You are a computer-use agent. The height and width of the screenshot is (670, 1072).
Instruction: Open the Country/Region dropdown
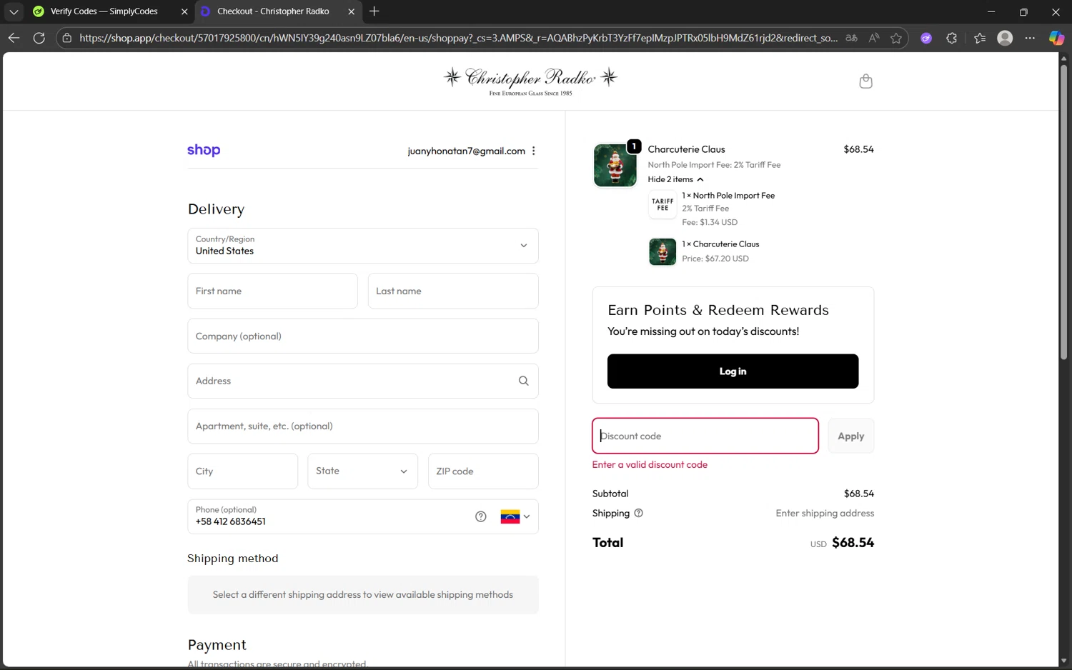362,246
